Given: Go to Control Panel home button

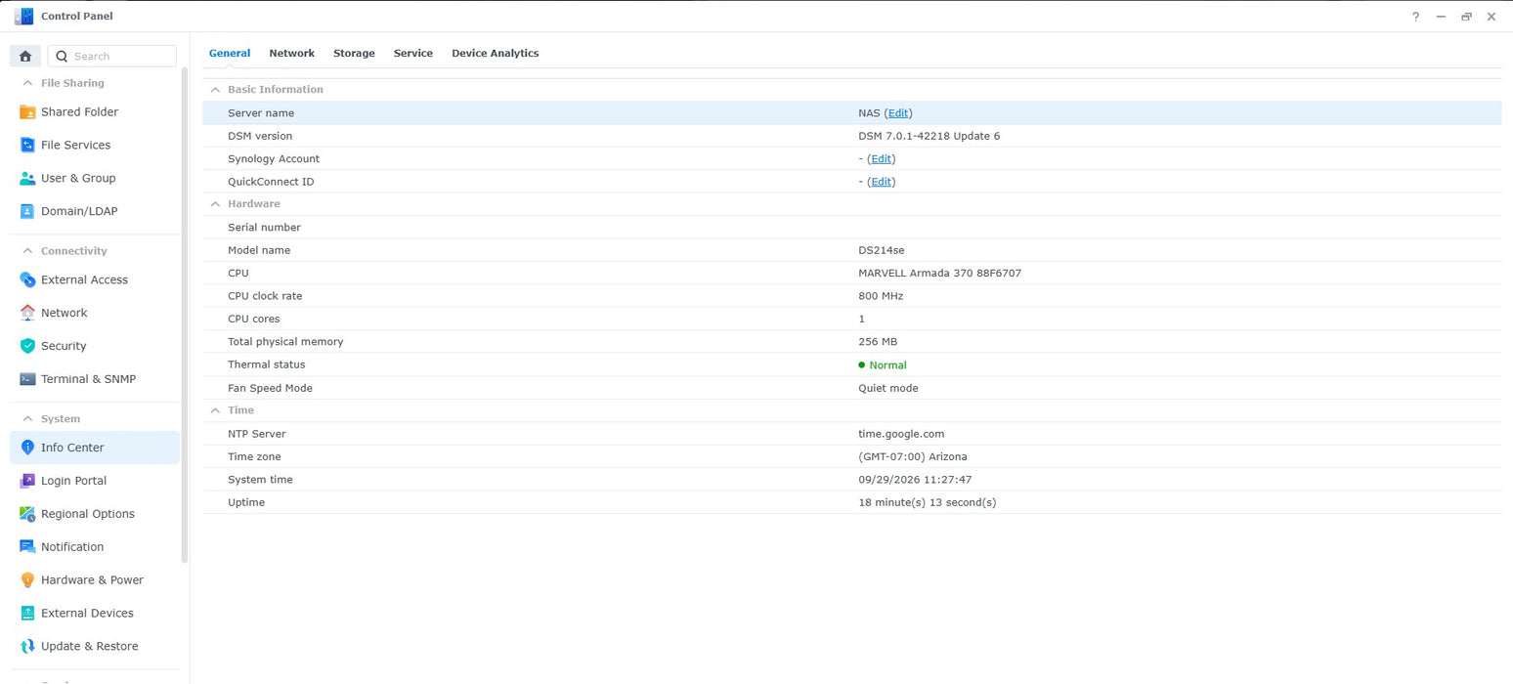Looking at the screenshot, I should tap(25, 57).
